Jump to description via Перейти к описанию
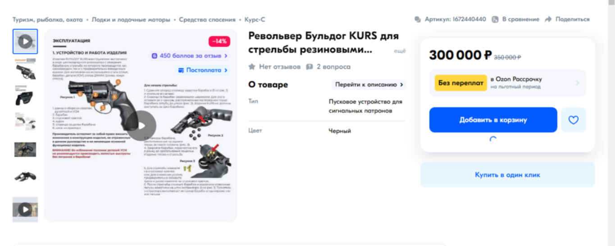Screen dimensions: 615x246 point(369,85)
